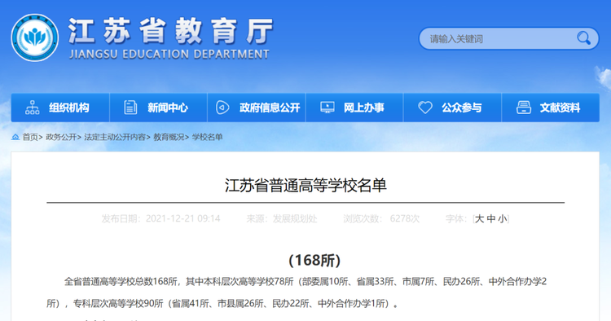This screenshot has width=611, height=321.
Task: Open 教育概况 breadcrumb link
Action: [169, 137]
